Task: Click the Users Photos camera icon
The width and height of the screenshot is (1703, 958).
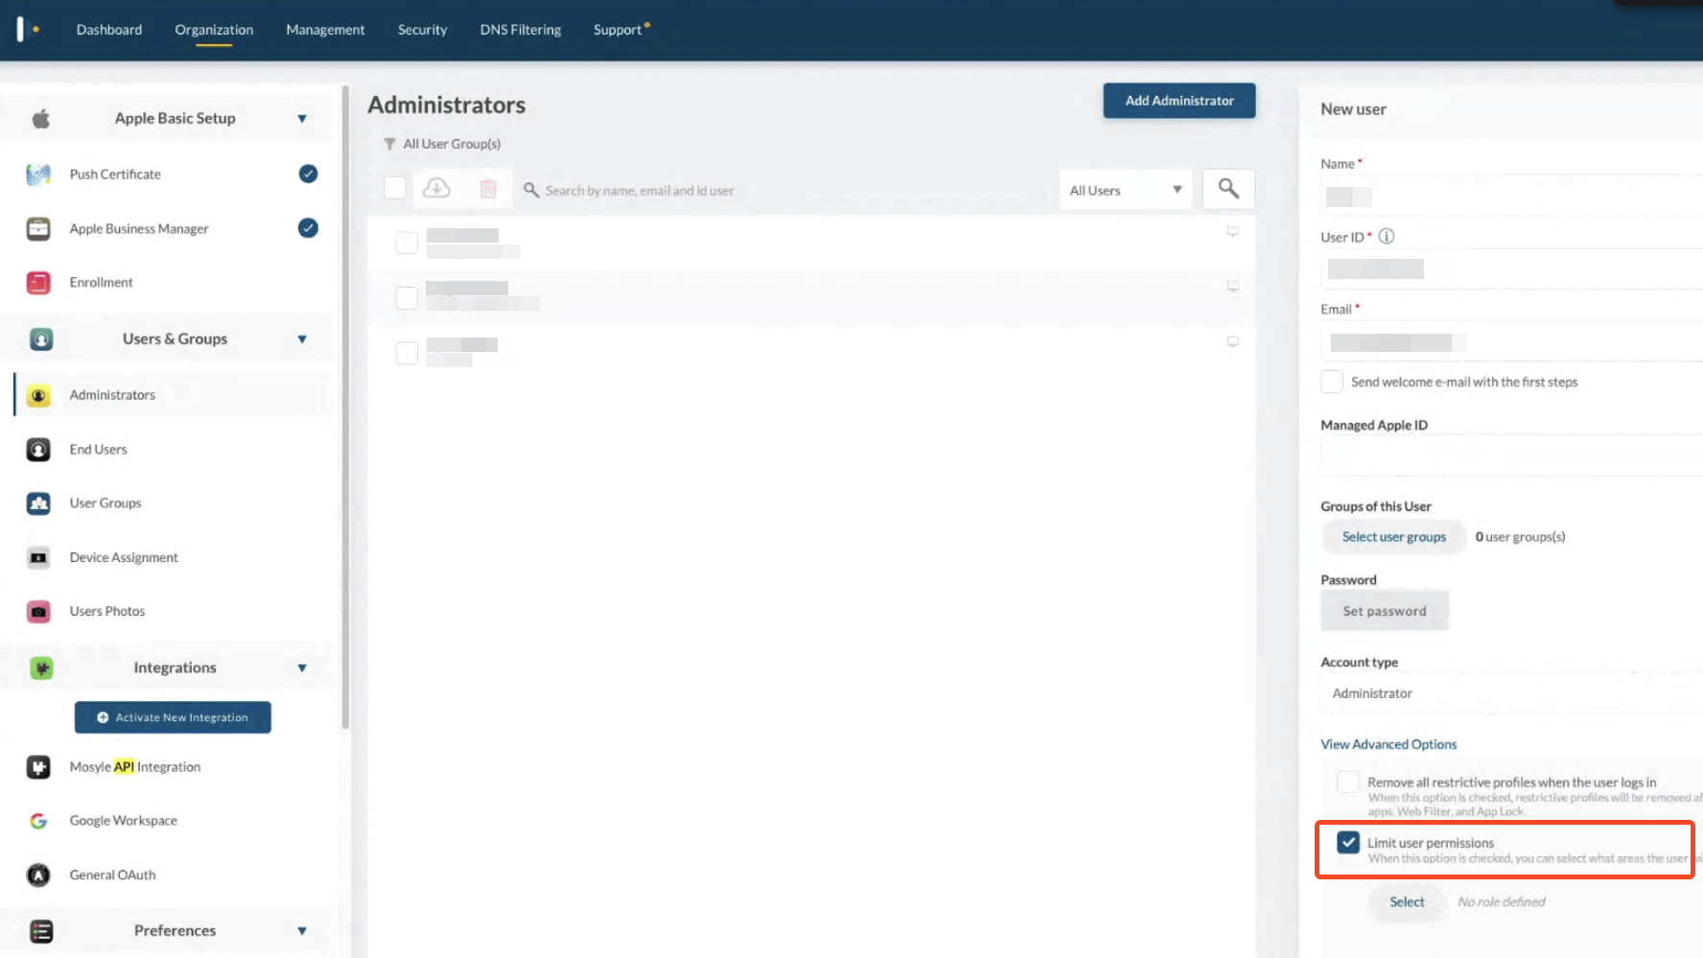Action: coord(38,612)
